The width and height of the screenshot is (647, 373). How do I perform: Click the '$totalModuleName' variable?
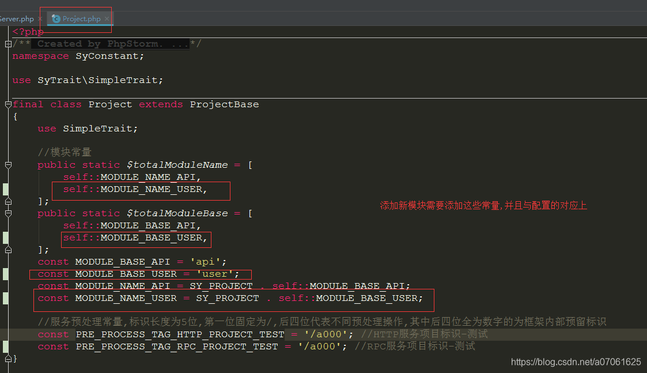(177, 165)
